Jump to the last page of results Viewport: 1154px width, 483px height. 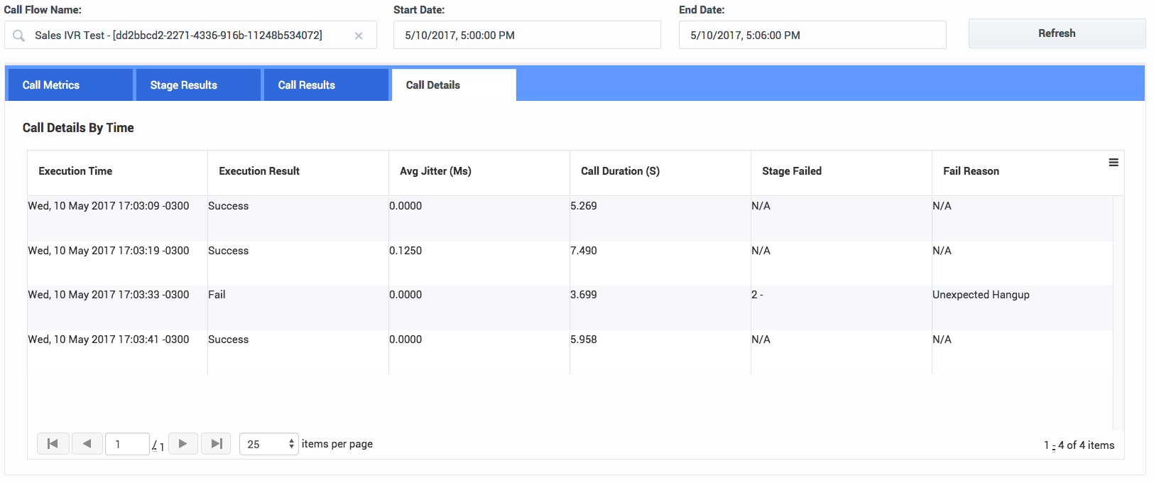click(217, 444)
